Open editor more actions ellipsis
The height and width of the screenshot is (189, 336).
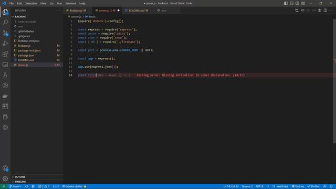(x=331, y=10)
